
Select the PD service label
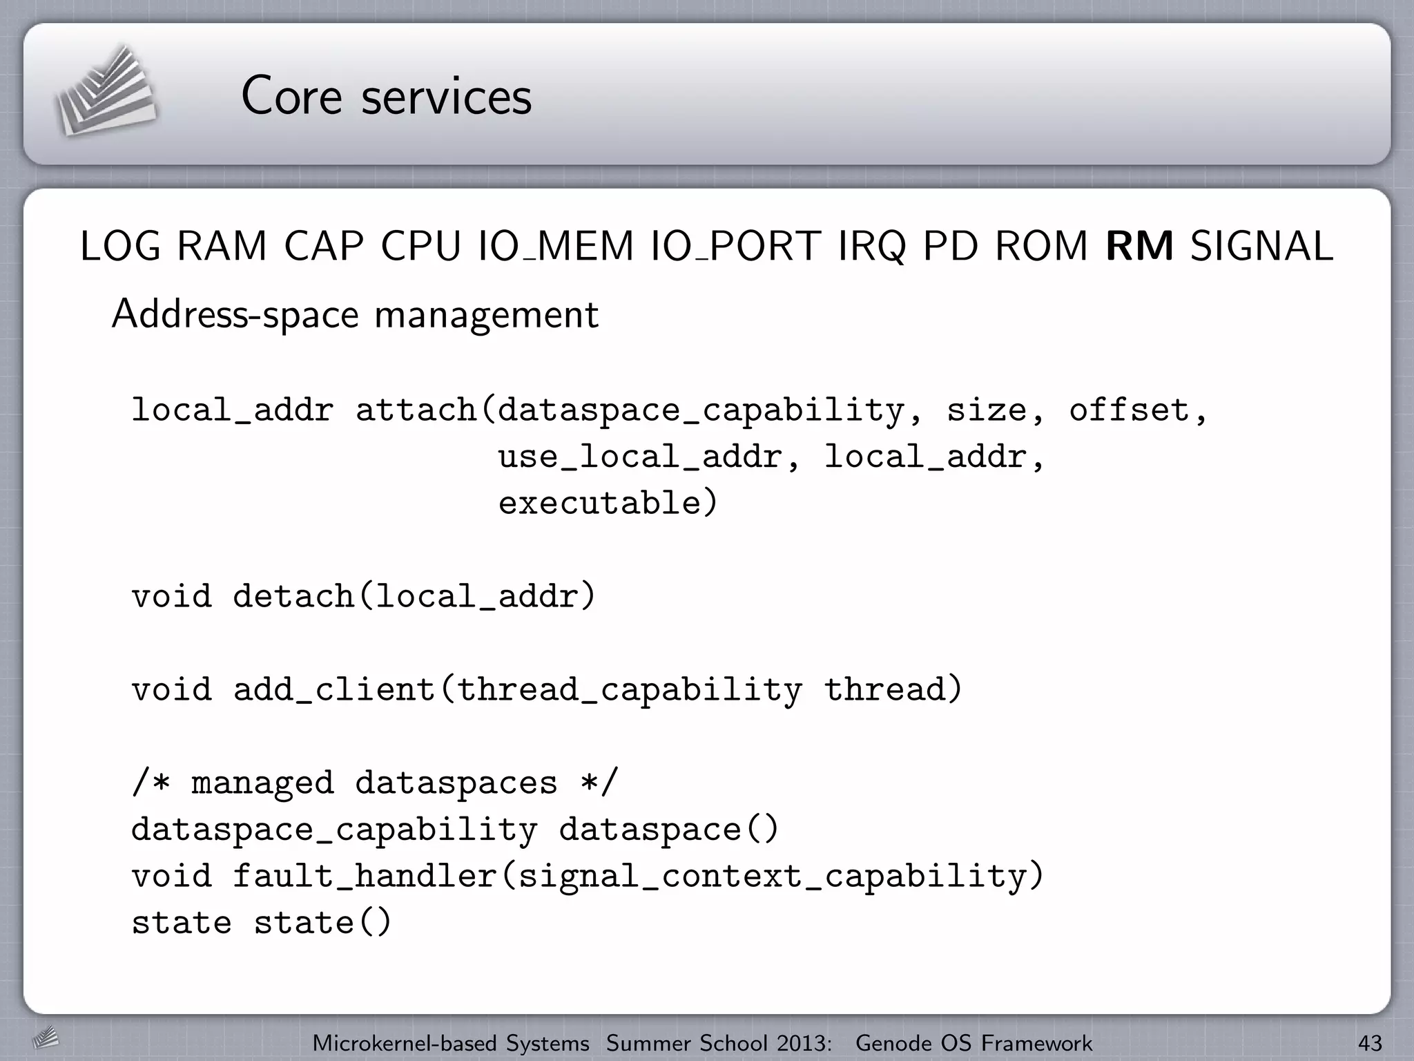951,247
